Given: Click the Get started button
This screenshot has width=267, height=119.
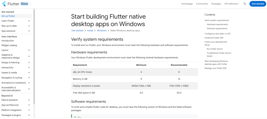Looking at the screenshot, I should point(258,4).
